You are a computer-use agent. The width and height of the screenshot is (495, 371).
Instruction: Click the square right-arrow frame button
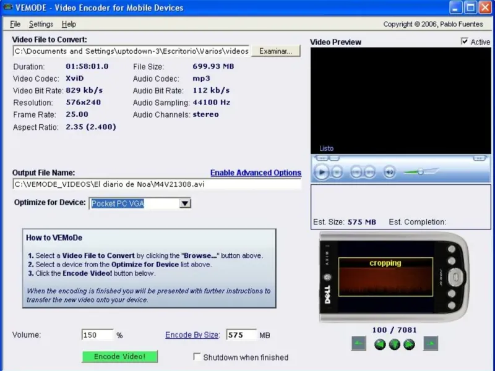pyautogui.click(x=431, y=344)
